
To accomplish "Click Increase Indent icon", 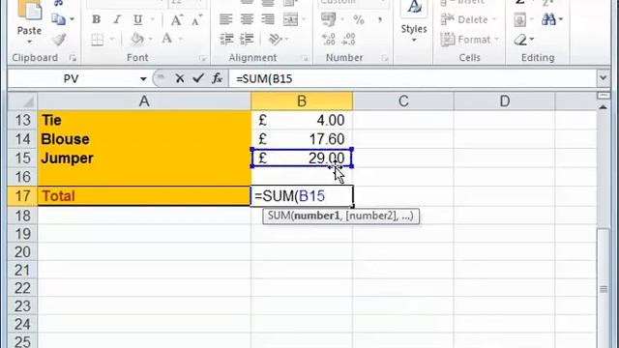I will 248,39.
